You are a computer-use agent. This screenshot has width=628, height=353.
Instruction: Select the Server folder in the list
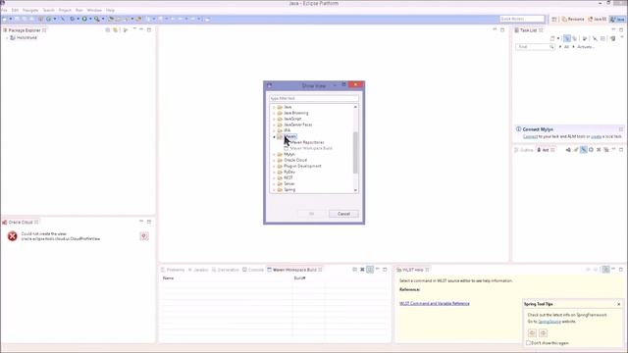(288, 183)
